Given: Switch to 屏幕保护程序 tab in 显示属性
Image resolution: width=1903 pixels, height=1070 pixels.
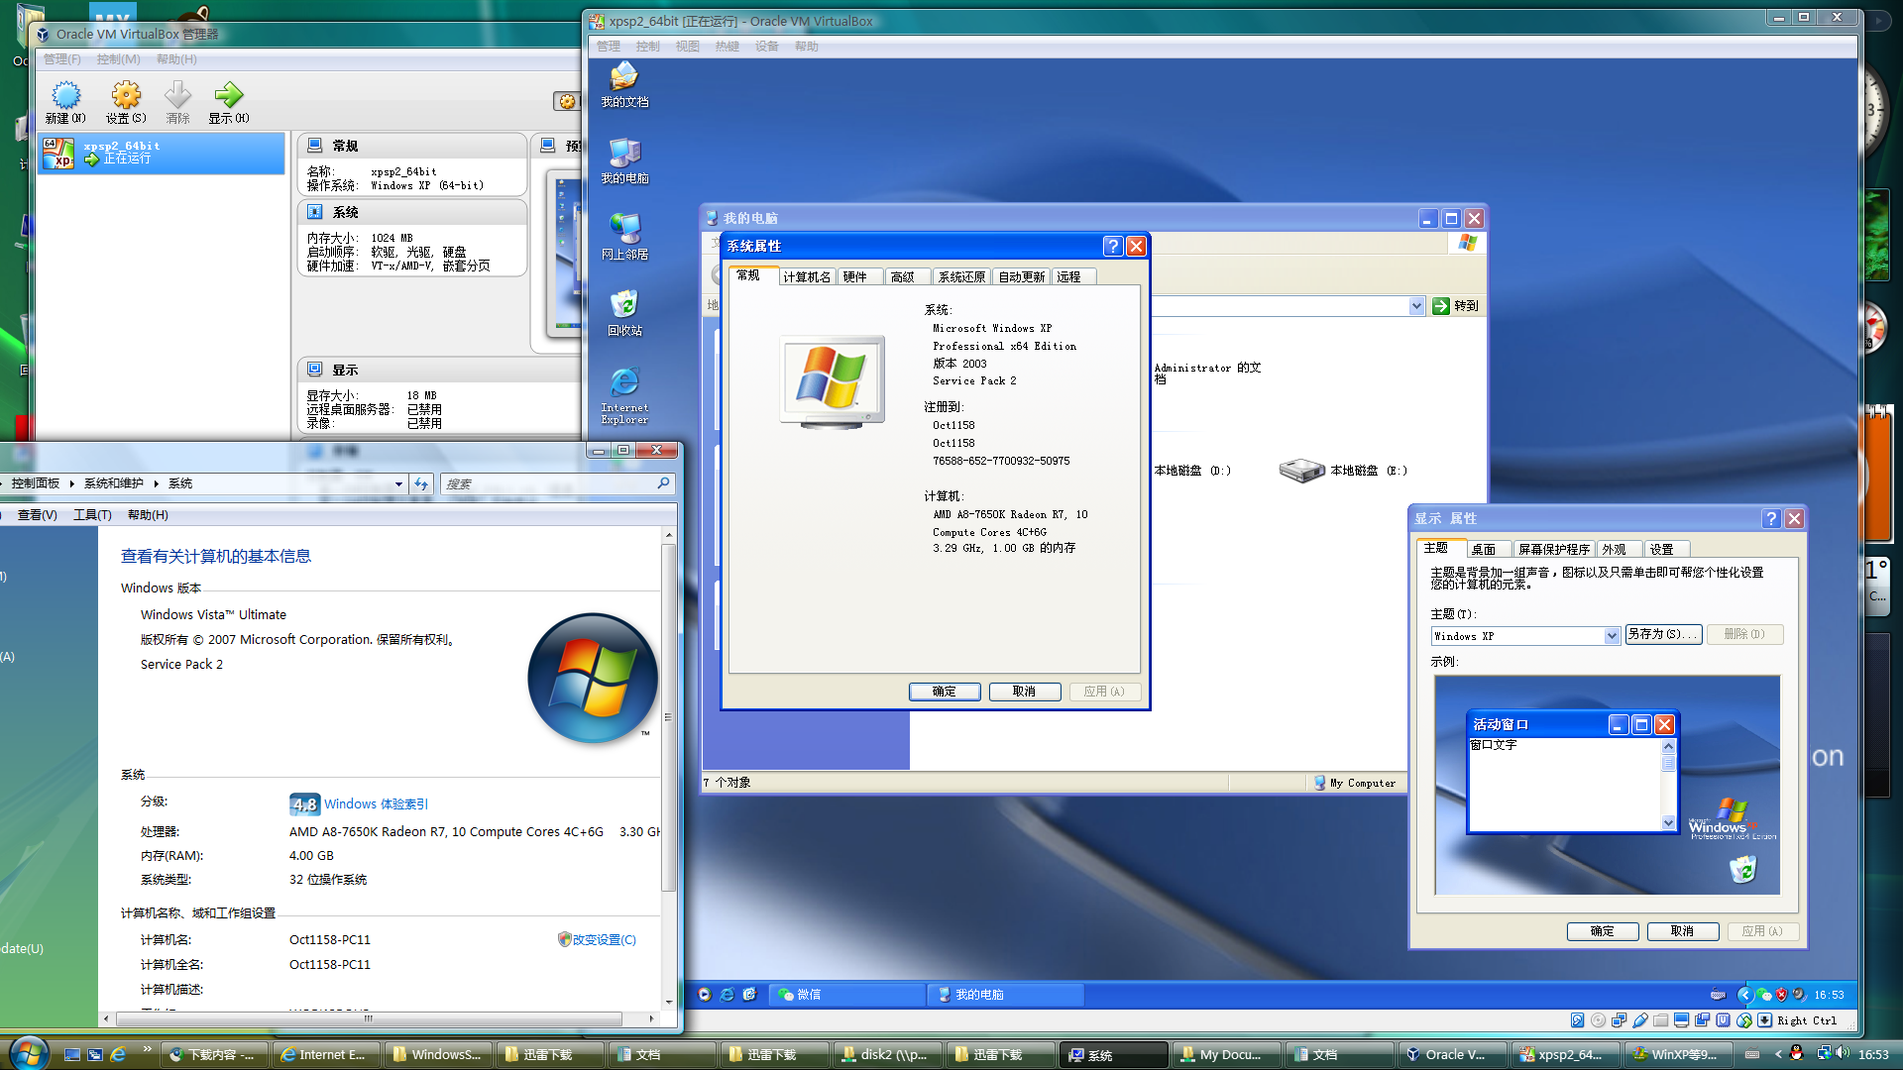Looking at the screenshot, I should 1554,550.
